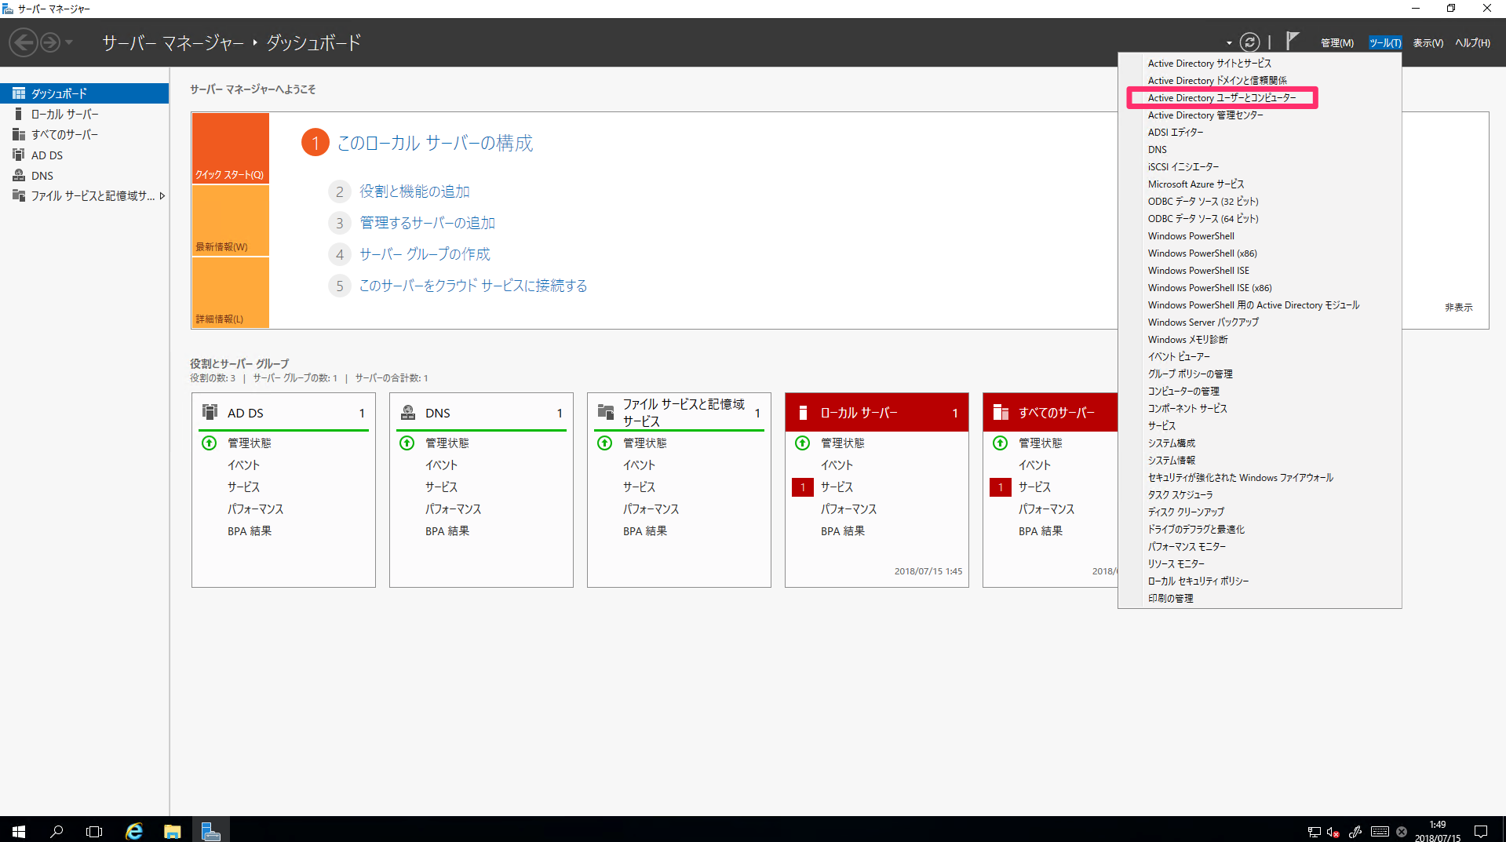Click the 役割と機能の追加 link

(414, 191)
